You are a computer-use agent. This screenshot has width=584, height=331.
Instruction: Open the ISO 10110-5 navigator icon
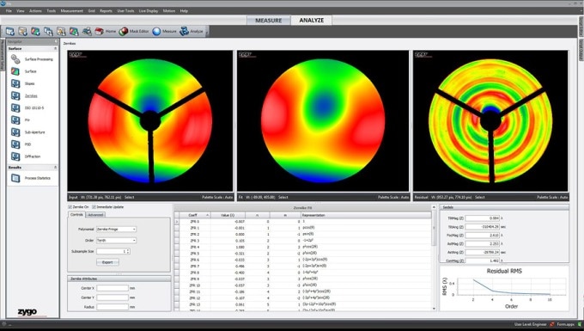15,107
